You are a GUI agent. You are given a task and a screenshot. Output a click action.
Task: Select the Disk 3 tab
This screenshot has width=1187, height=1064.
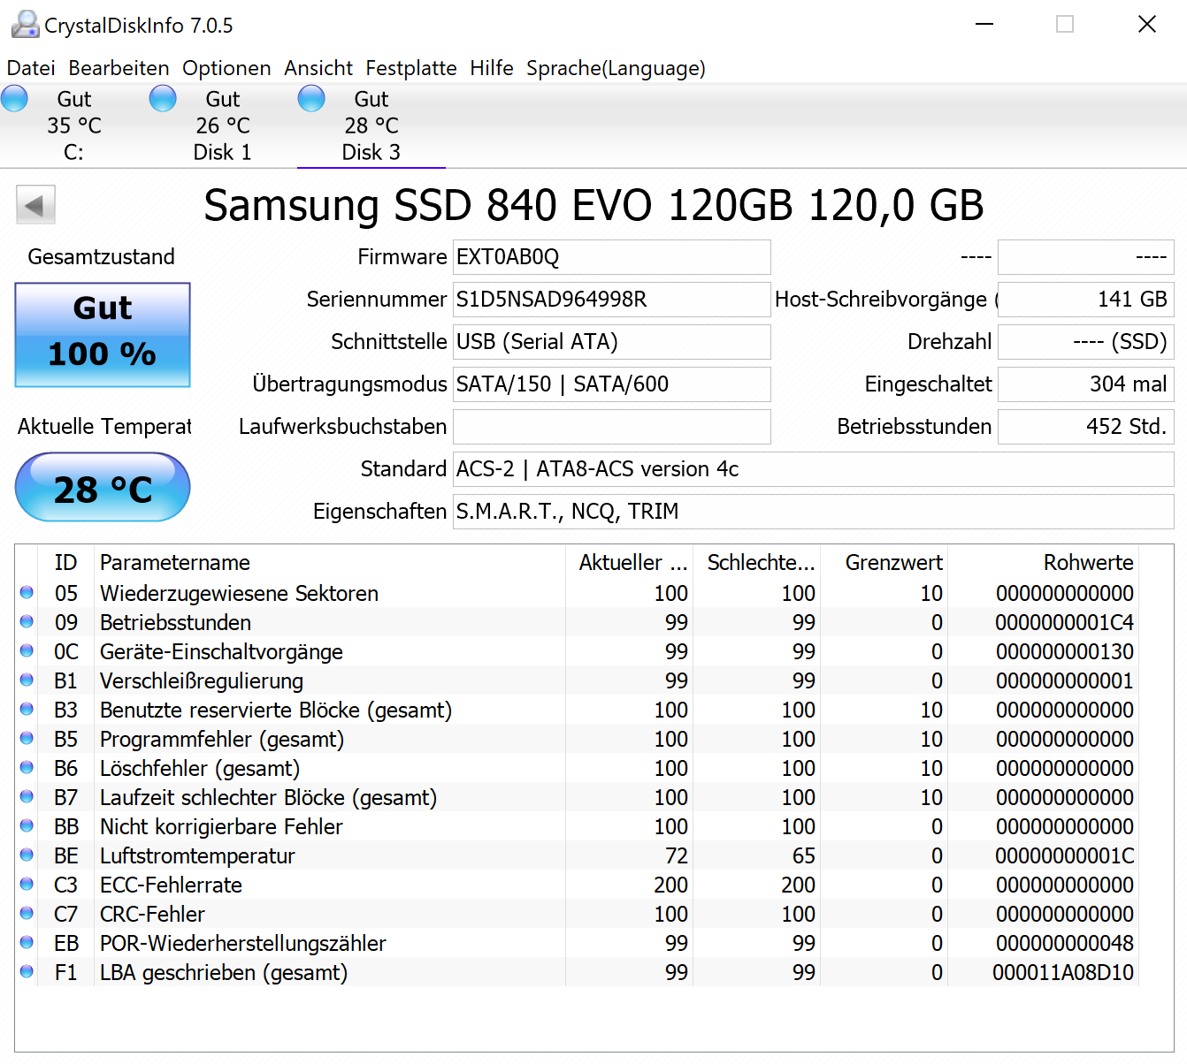(371, 125)
